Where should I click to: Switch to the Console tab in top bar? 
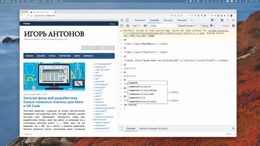154,20
